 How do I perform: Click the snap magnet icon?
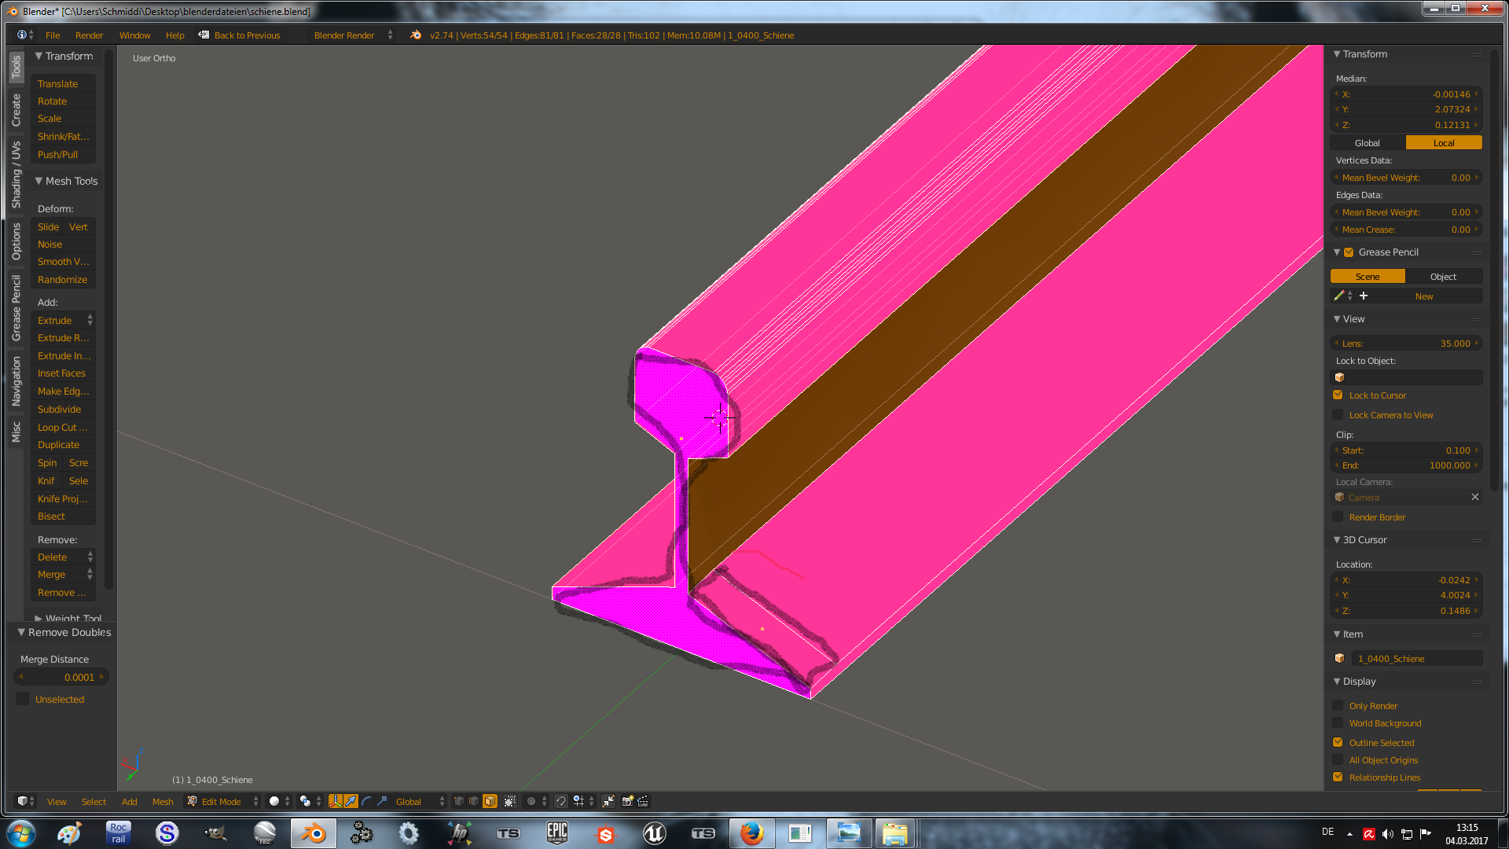coord(560,801)
